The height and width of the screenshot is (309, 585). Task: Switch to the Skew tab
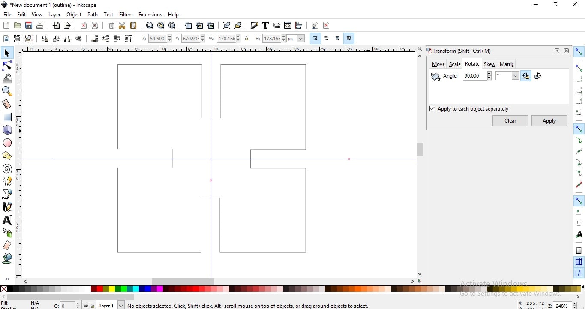point(489,64)
